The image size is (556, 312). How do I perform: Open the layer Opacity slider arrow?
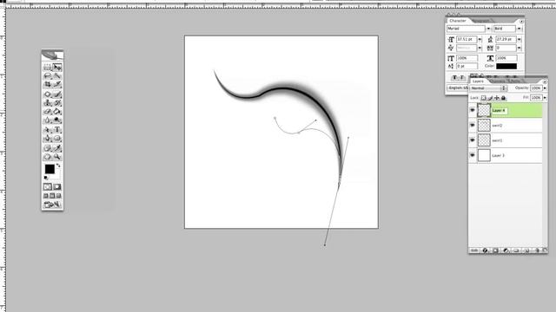(x=545, y=88)
